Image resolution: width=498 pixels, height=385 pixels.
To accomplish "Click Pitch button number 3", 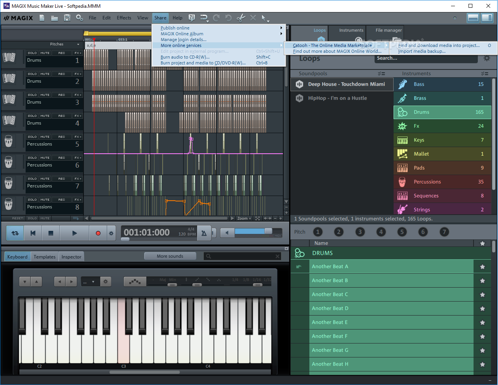I will coord(360,232).
